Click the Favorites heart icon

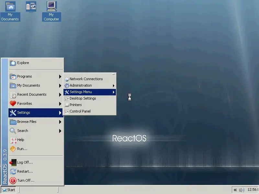13,103
